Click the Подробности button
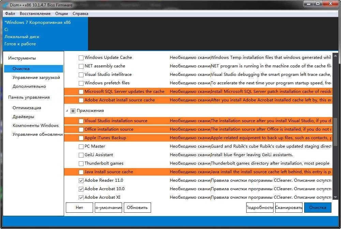This screenshot has height=229, width=341. coord(260,208)
